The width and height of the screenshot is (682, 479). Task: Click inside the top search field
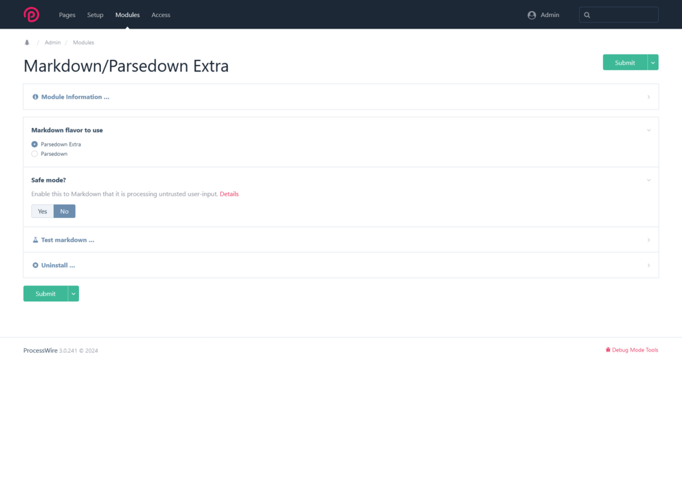pyautogui.click(x=624, y=15)
